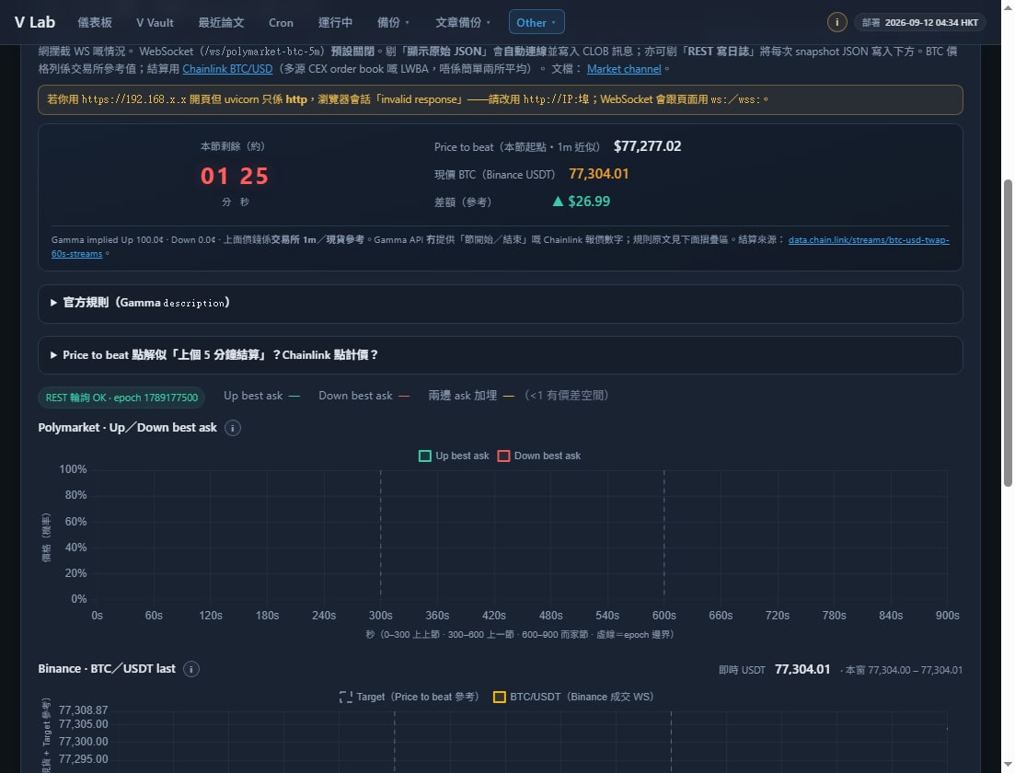Image resolution: width=1015 pixels, height=773 pixels.
Task: Open the V Vault page
Action: click(x=155, y=23)
